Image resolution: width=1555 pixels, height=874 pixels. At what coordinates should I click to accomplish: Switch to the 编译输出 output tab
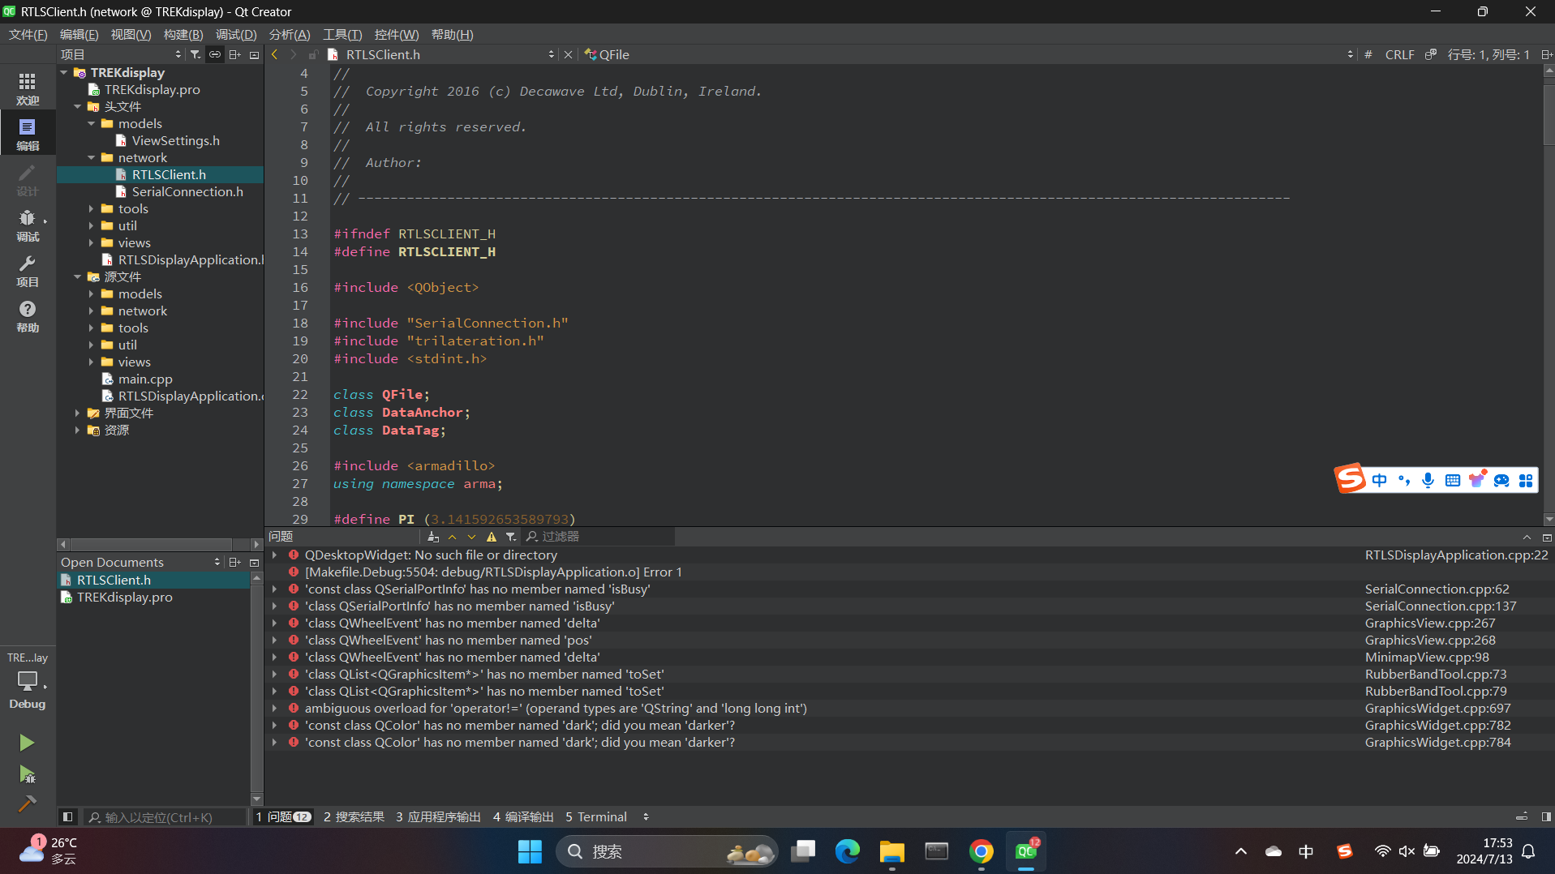522,816
